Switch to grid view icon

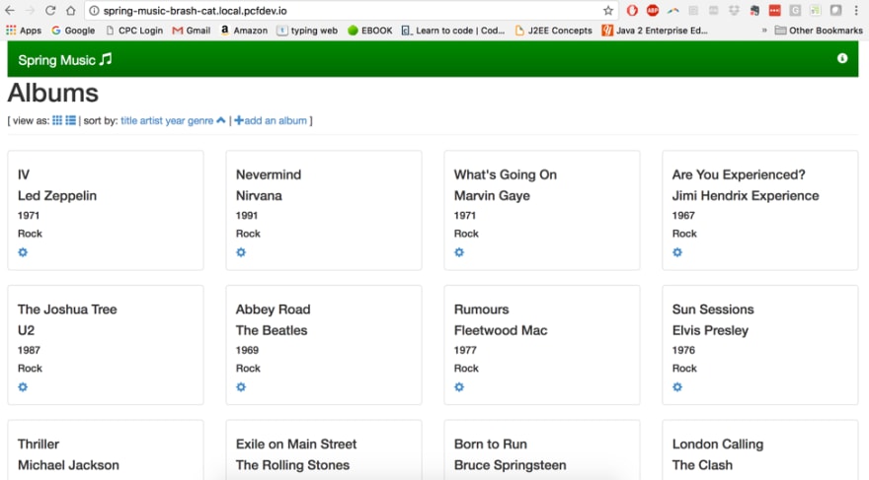(57, 120)
